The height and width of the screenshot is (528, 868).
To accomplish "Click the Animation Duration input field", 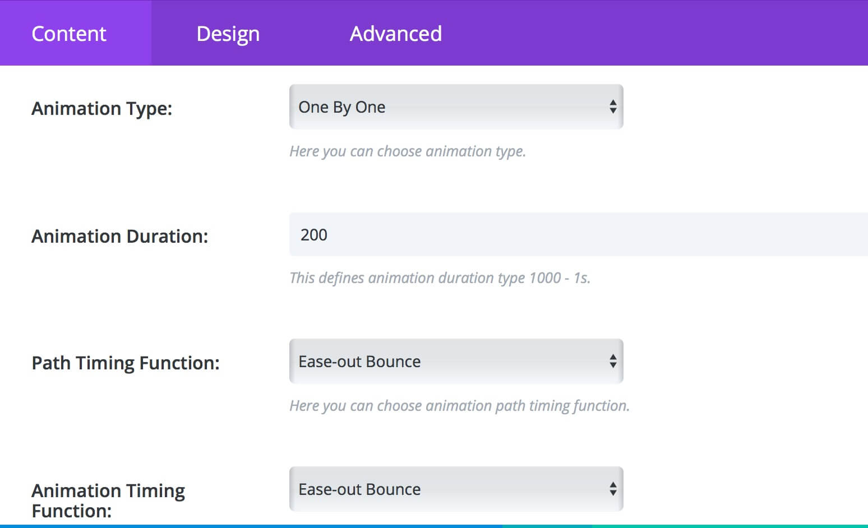I will tap(579, 234).
